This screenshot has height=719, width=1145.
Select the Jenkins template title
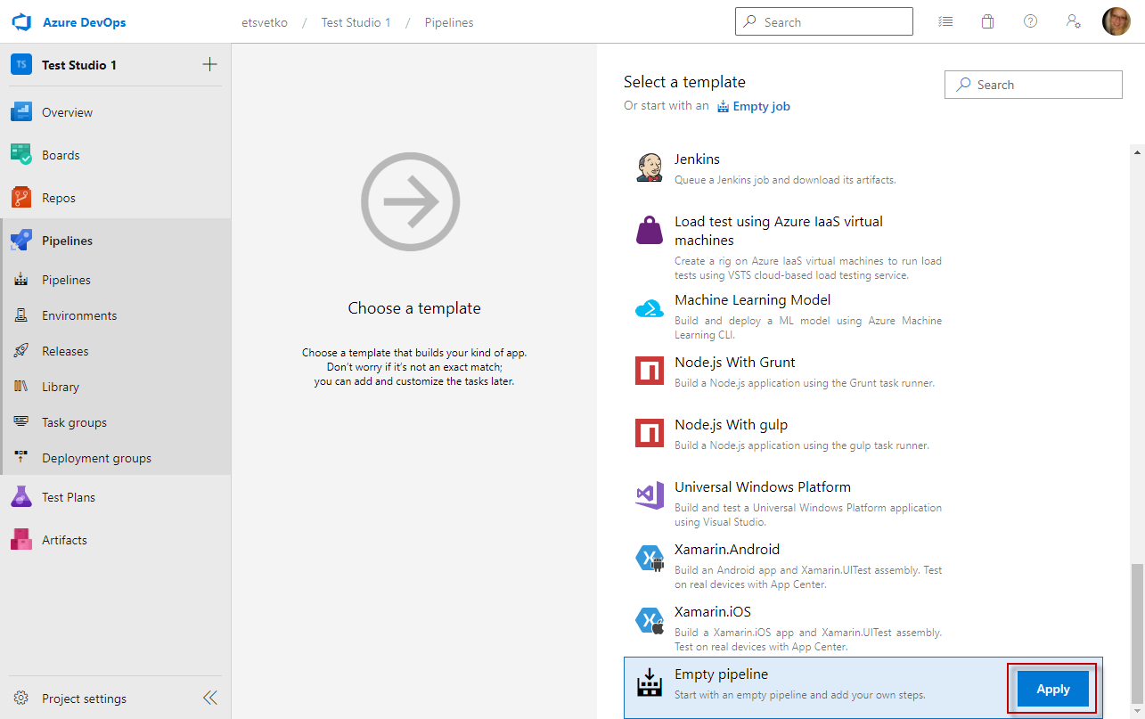697,159
